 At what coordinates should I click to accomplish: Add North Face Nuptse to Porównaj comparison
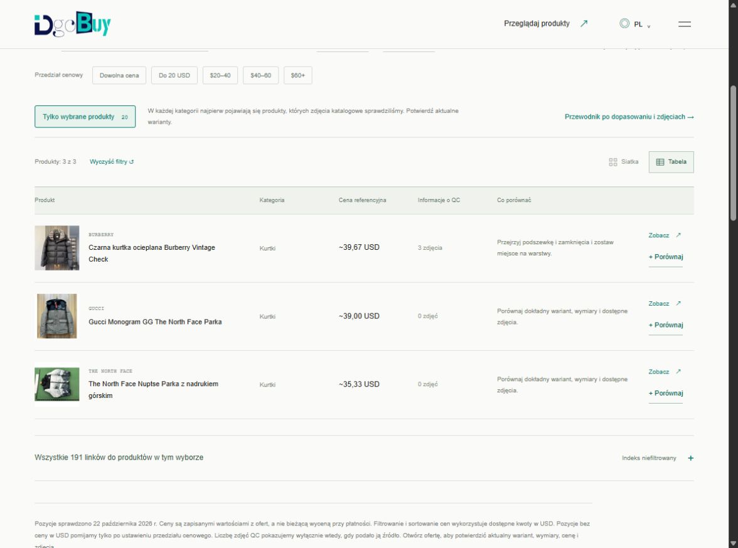(x=665, y=394)
